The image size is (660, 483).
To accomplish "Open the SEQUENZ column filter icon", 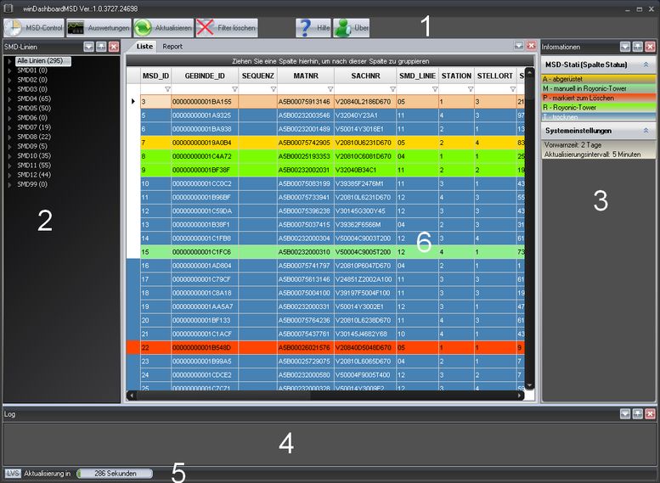I will tap(274, 89).
